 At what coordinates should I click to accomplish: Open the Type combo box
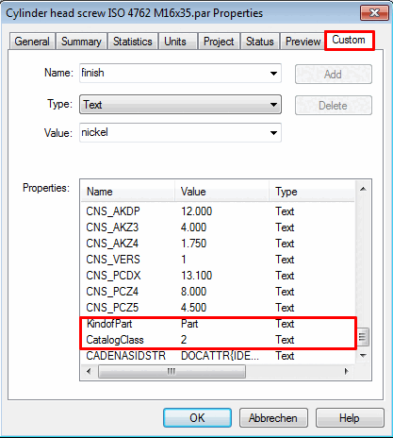180,105
